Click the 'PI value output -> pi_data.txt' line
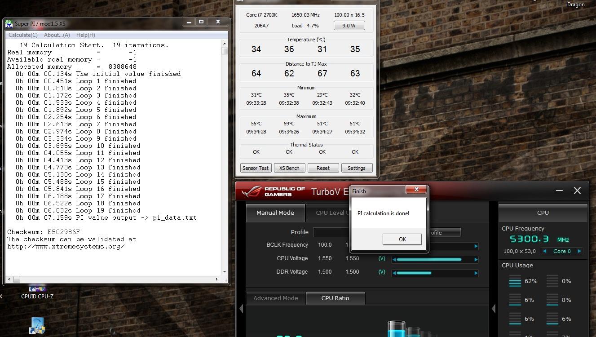596x337 pixels. (106, 217)
